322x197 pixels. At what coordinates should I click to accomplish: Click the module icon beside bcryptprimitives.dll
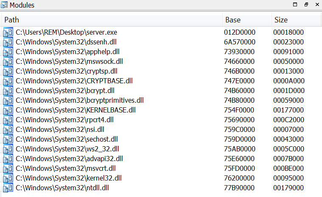[x=8, y=100]
